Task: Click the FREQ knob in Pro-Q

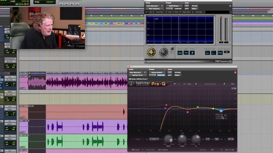Action: [x=168, y=139]
